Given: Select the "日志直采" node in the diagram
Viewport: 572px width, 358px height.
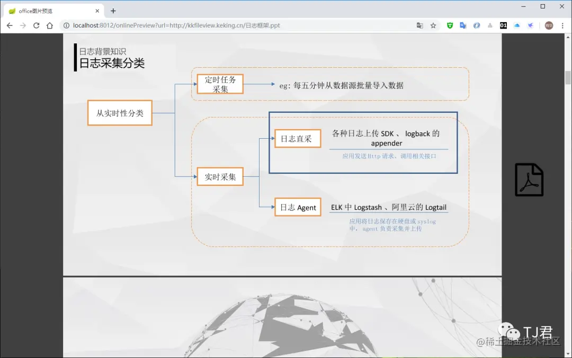Looking at the screenshot, I should pyautogui.click(x=298, y=138).
